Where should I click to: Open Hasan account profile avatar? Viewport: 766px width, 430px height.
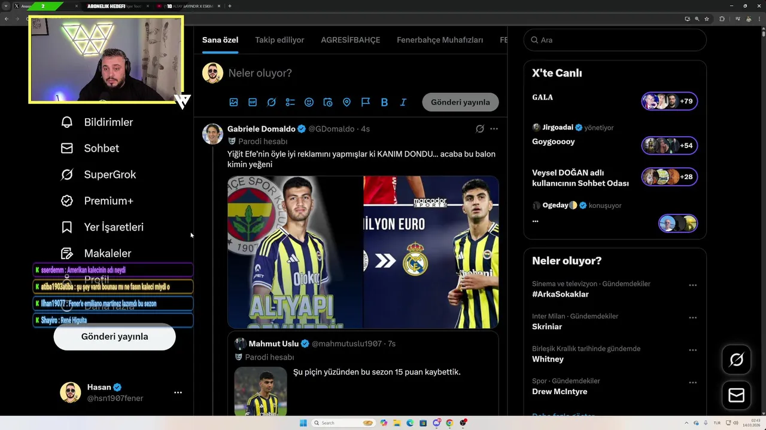(x=70, y=392)
